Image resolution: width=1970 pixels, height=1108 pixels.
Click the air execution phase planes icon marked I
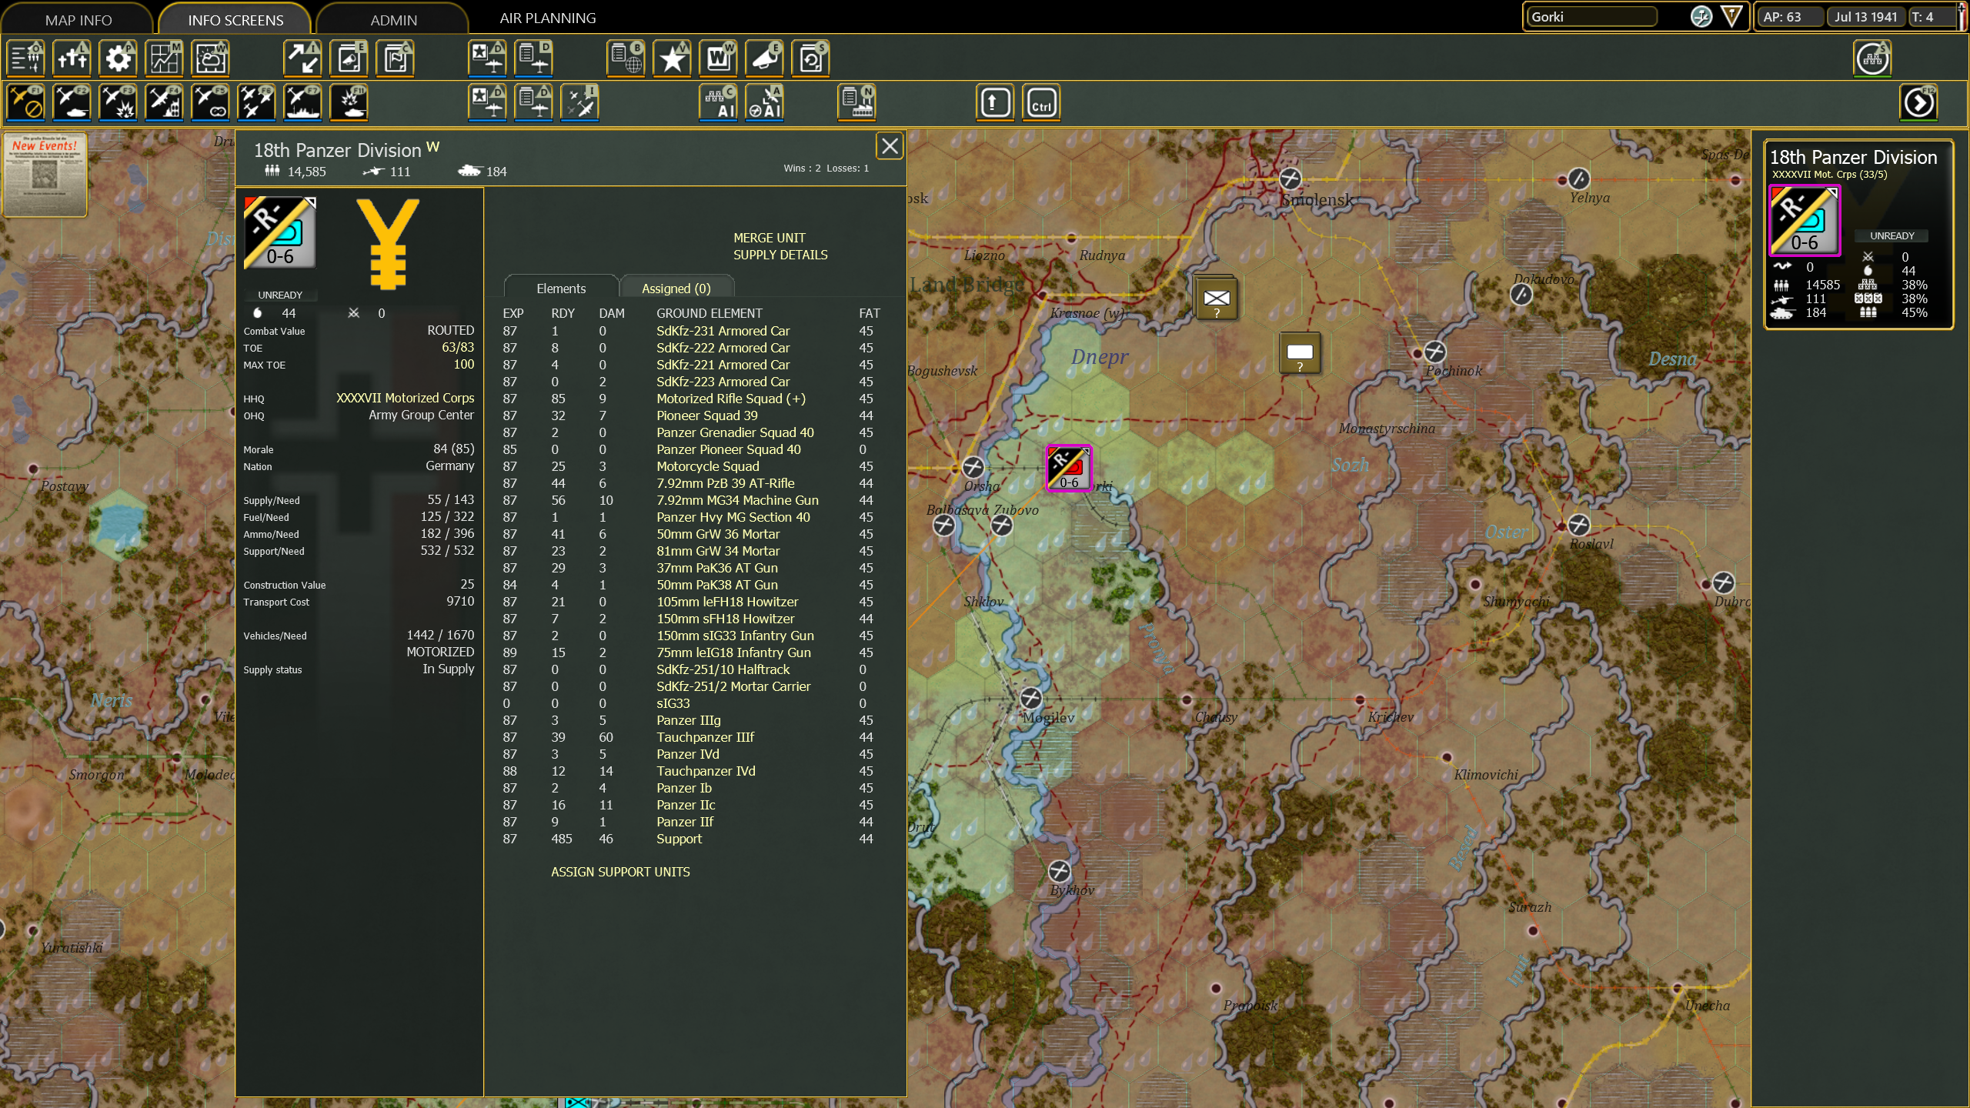click(580, 102)
